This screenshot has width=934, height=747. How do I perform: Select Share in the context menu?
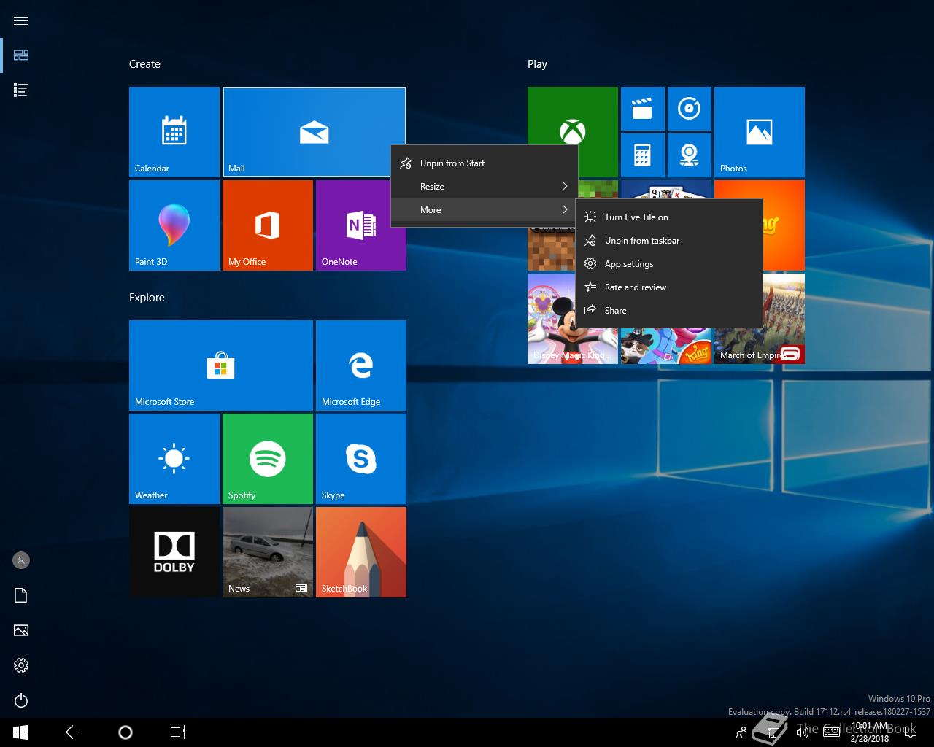click(669, 311)
